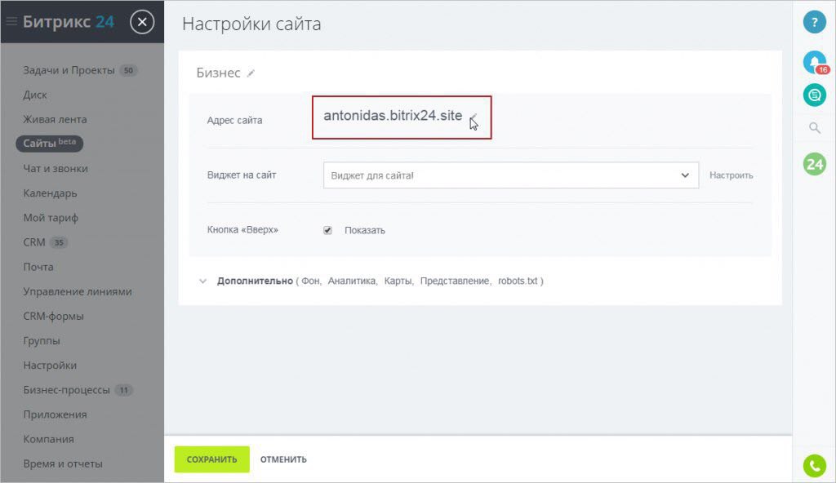Image resolution: width=836 pixels, height=483 pixels.
Task: Open the green chat messenger icon
Action: point(814,95)
